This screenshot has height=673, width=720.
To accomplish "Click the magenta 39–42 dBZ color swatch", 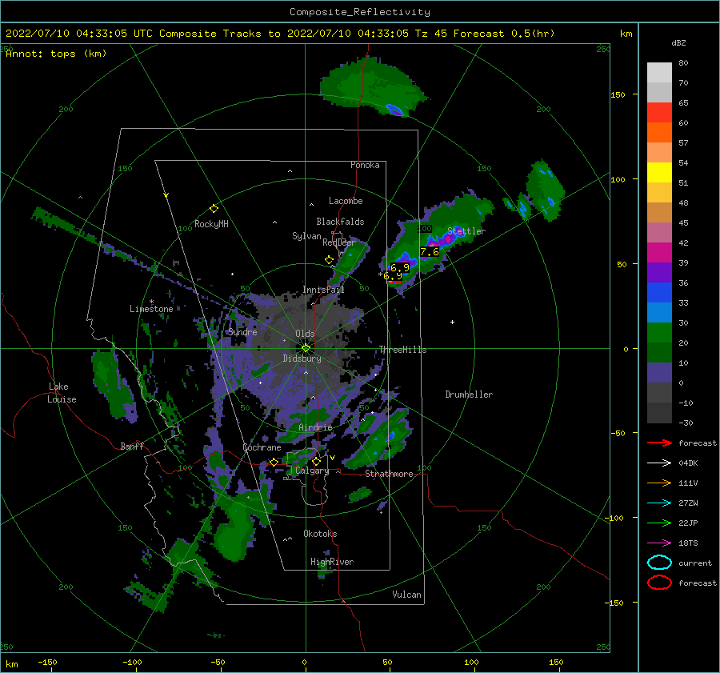I will click(x=659, y=253).
